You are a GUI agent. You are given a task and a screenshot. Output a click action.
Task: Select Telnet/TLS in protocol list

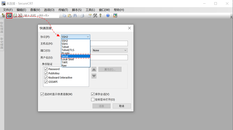pos(76,50)
